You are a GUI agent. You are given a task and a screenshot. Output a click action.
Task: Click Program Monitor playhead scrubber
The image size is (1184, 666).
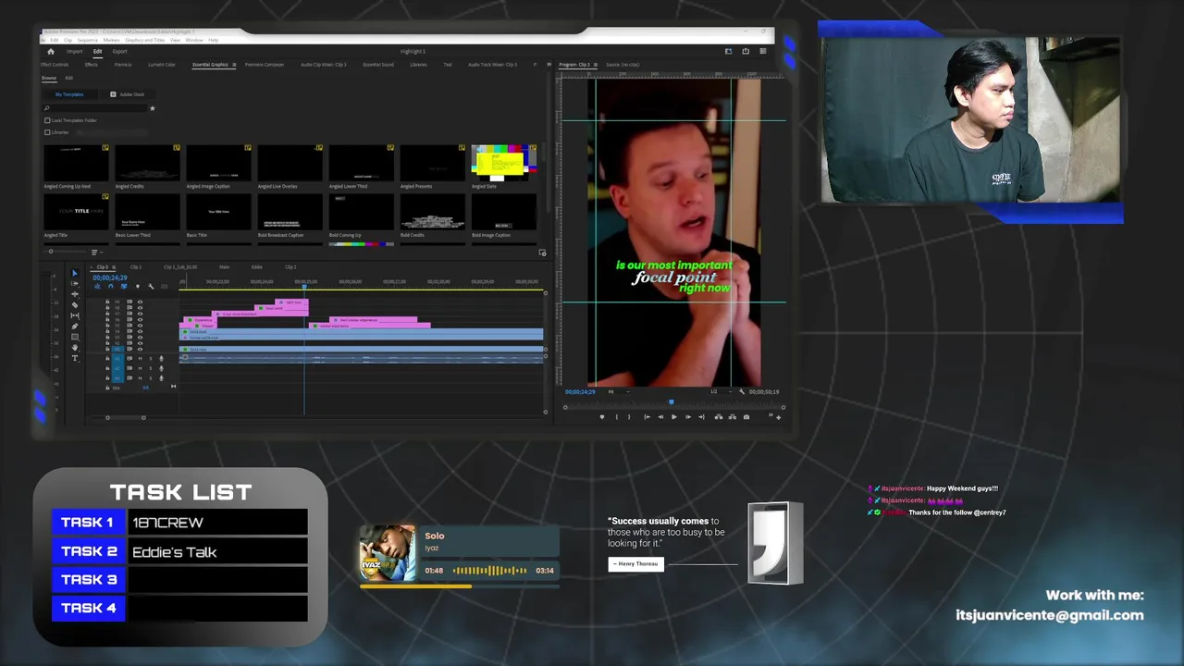(x=672, y=402)
